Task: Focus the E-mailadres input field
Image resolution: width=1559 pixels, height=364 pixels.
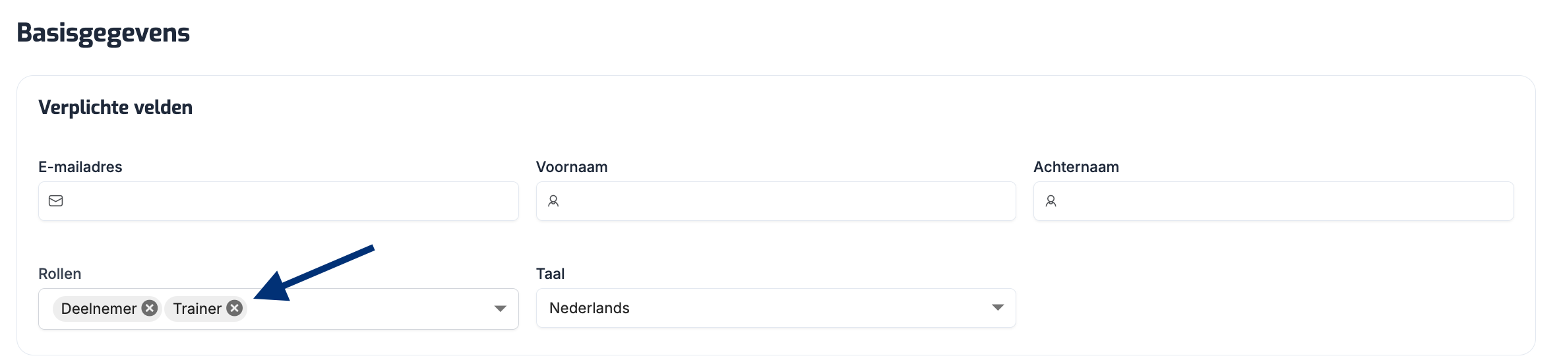Action: pos(290,201)
